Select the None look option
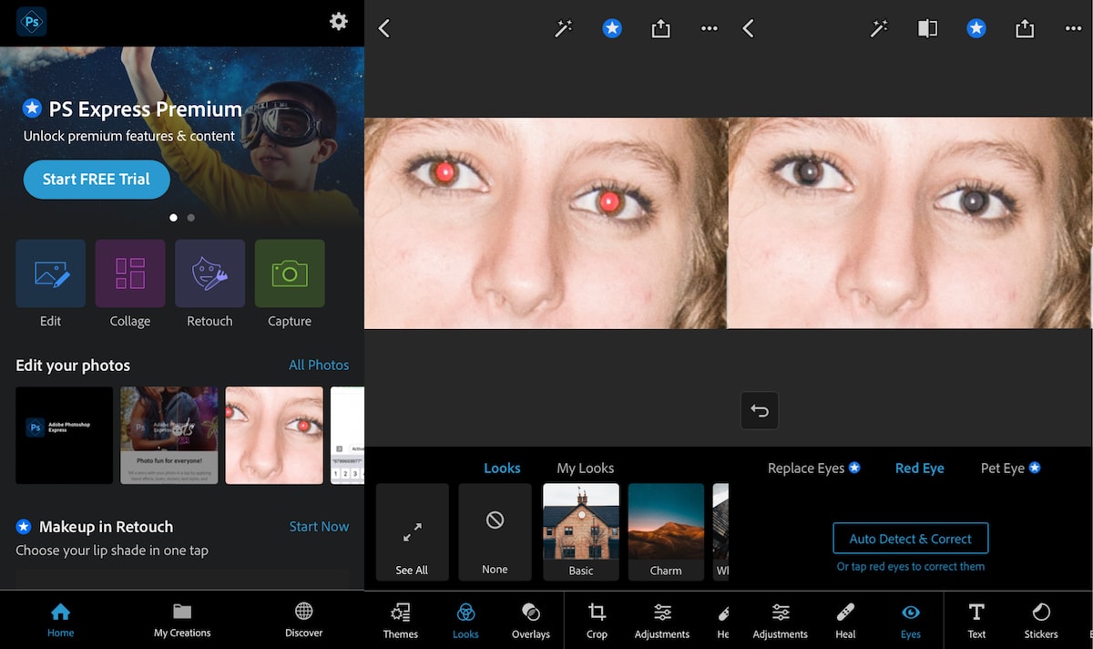This screenshot has height=649, width=1093. click(x=495, y=531)
